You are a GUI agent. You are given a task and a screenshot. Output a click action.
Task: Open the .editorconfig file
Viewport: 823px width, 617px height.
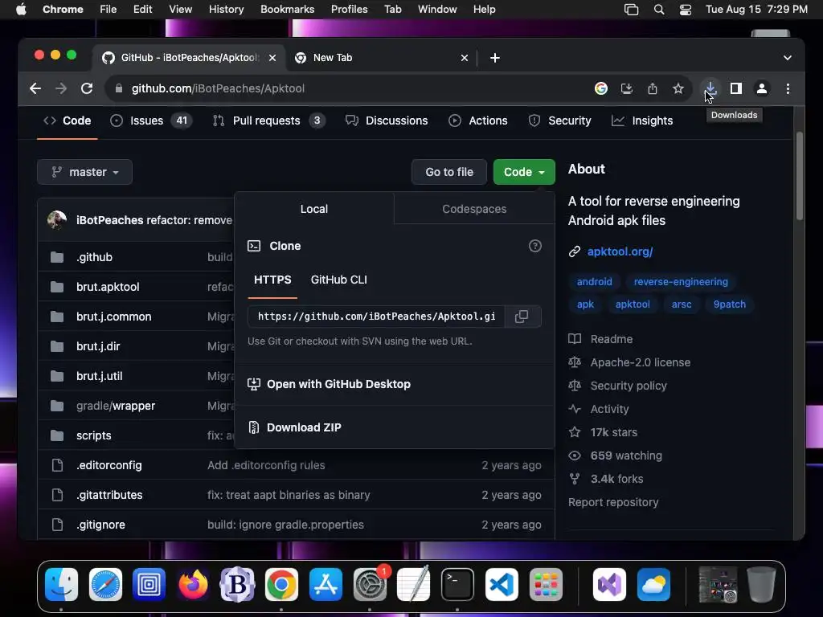(x=109, y=465)
